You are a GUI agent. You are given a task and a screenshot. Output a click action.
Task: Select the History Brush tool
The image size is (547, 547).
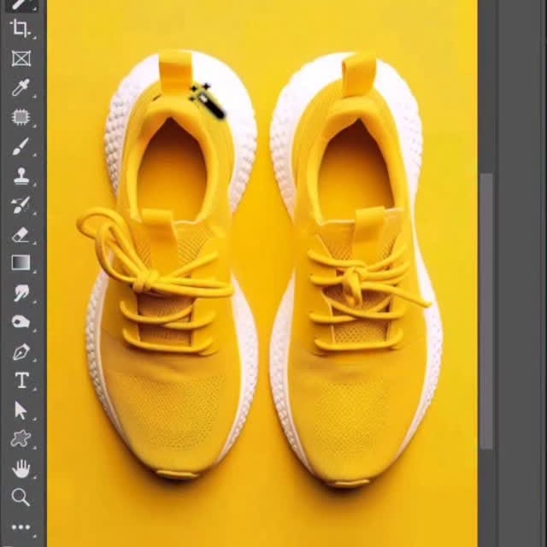[21, 205]
